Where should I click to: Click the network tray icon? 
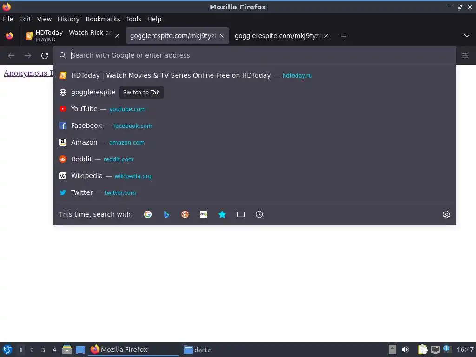coord(435,350)
